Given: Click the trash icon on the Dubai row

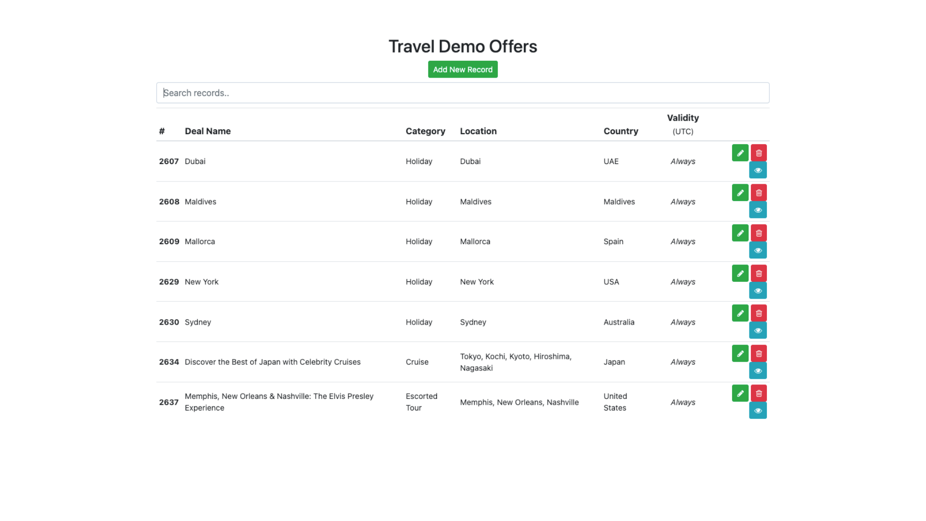Looking at the screenshot, I should pyautogui.click(x=759, y=152).
